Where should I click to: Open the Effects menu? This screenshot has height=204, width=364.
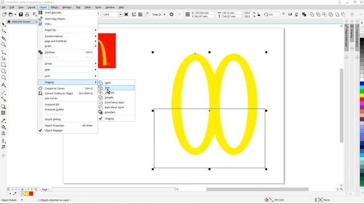point(55,7)
